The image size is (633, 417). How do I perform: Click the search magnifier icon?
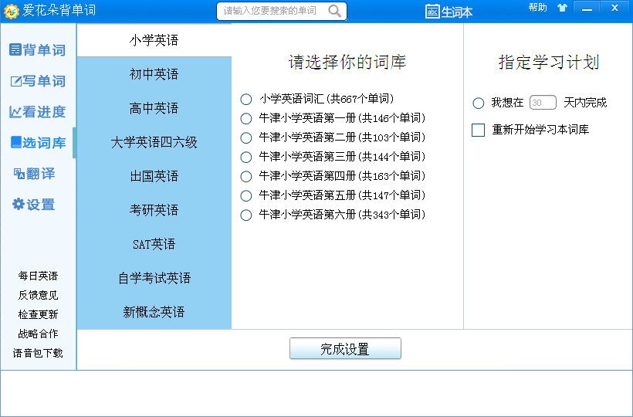pyautogui.click(x=335, y=11)
